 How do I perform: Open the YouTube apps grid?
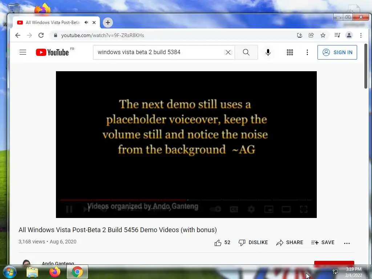coord(290,52)
